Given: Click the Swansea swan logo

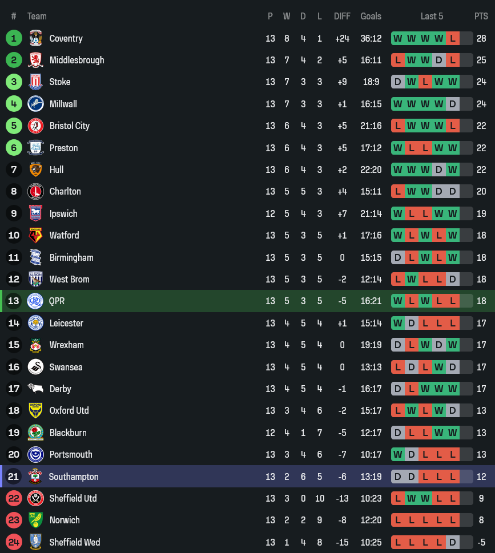Looking at the screenshot, I should (x=36, y=367).
